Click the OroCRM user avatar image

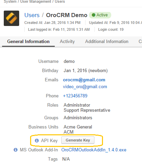[x=11, y=18]
